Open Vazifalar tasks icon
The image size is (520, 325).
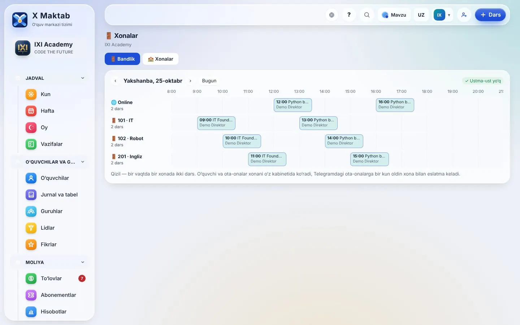click(31, 144)
